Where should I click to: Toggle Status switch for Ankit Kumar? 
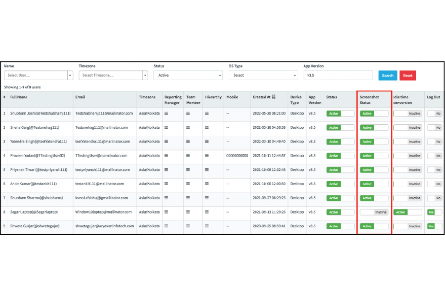tap(340, 184)
